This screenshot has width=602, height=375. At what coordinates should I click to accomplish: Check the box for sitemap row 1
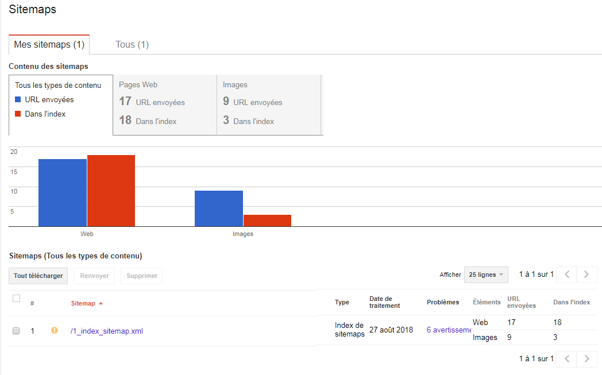(16, 330)
